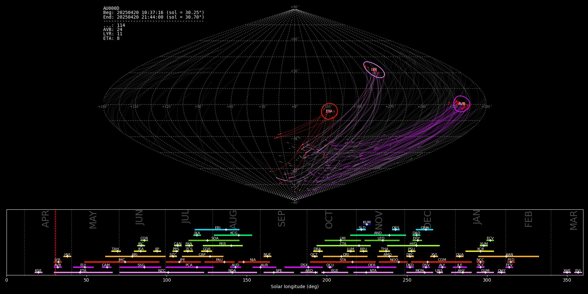Select the PER shower bar in timeline
Screen dimensions: 588x294
(x=223, y=246)
